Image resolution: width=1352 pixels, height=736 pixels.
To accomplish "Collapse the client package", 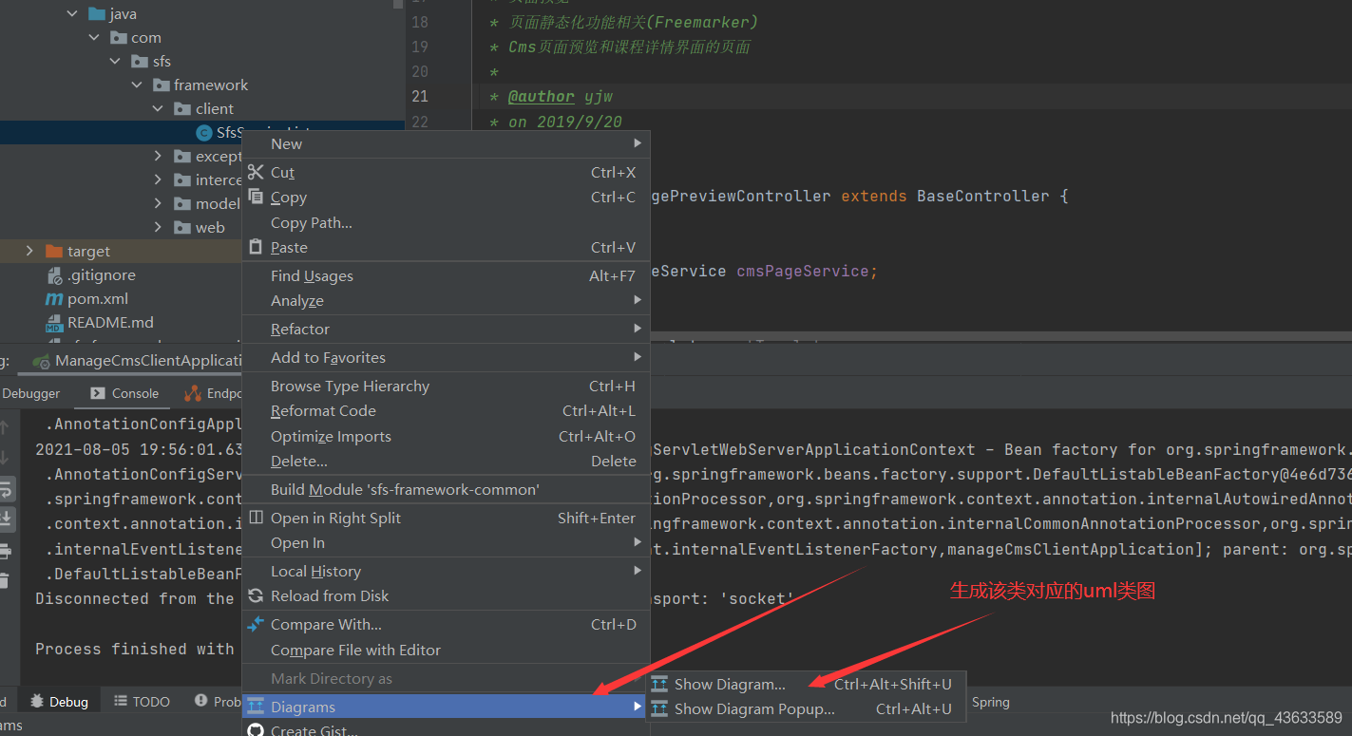I will [158, 109].
